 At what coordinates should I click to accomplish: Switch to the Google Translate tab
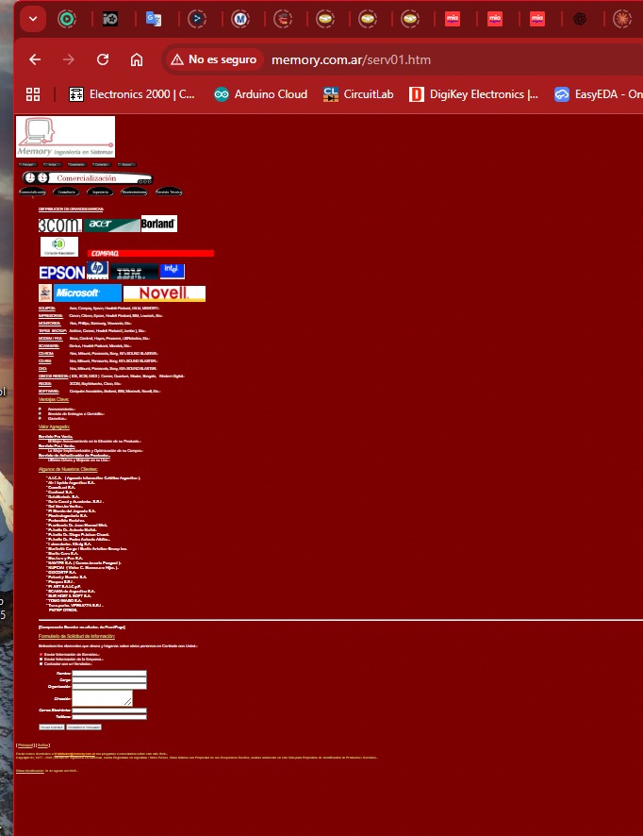154,19
